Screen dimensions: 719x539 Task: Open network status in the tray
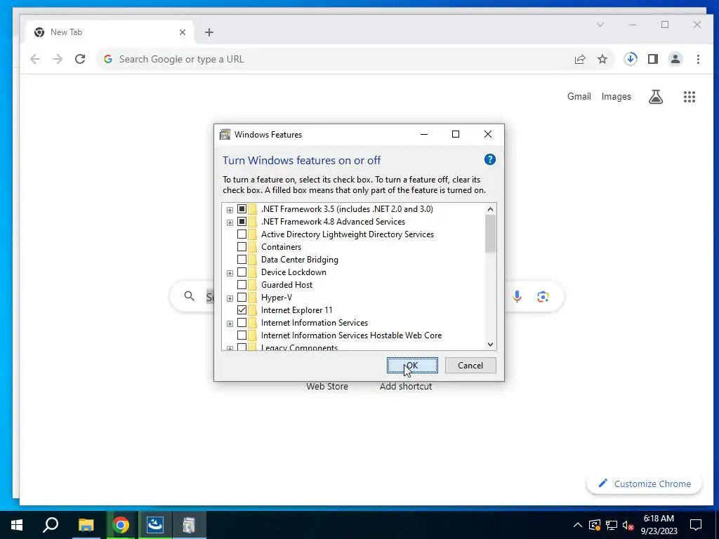click(x=612, y=525)
